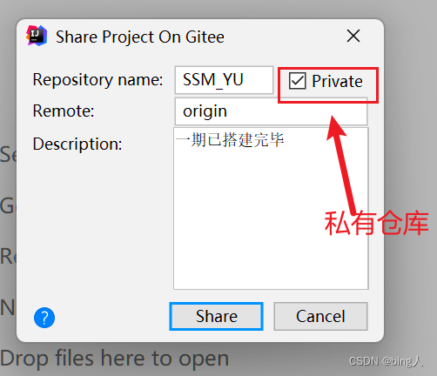
Task: Click the Drop files here to open text
Action: coord(115,359)
